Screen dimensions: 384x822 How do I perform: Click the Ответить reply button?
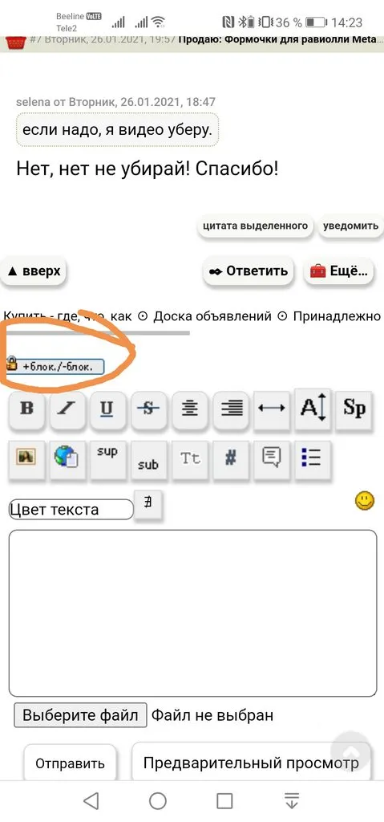click(x=249, y=271)
